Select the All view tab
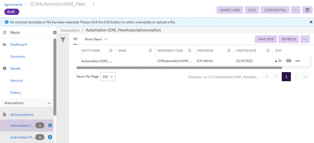This screenshot has width=314, height=143. point(75,39)
